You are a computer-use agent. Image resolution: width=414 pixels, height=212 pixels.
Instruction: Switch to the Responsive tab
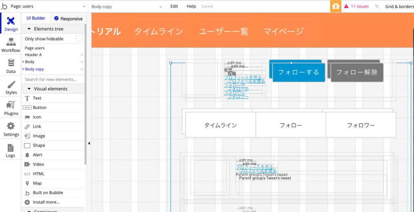click(x=68, y=19)
